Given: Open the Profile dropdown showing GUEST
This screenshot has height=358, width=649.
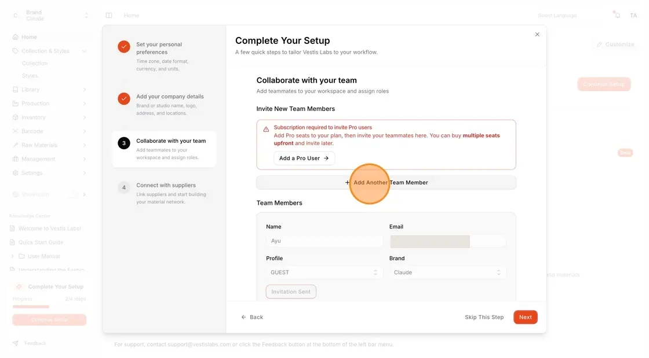Looking at the screenshot, I should 324,272.
